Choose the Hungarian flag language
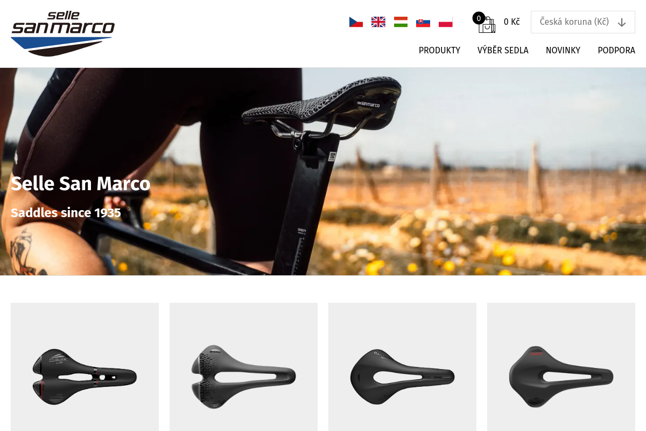The width and height of the screenshot is (646, 431). point(401,22)
